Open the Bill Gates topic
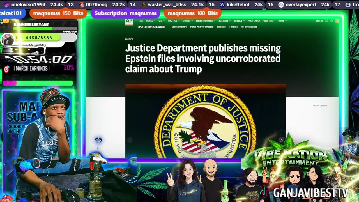 click(x=221, y=27)
